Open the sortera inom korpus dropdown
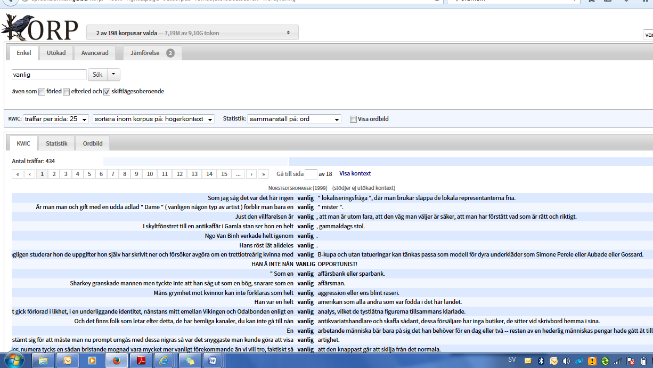The image size is (653, 368). click(153, 119)
